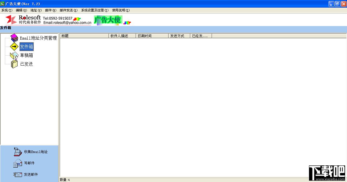Open the 已发送 folder icon

(x=14, y=64)
